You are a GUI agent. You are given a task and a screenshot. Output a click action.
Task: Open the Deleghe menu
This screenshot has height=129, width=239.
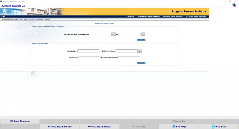coord(131,16)
